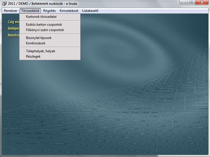The height and width of the screenshot is (157, 210).
Task: Click the e-Iroda application icon in title bar
Action: 4,4
